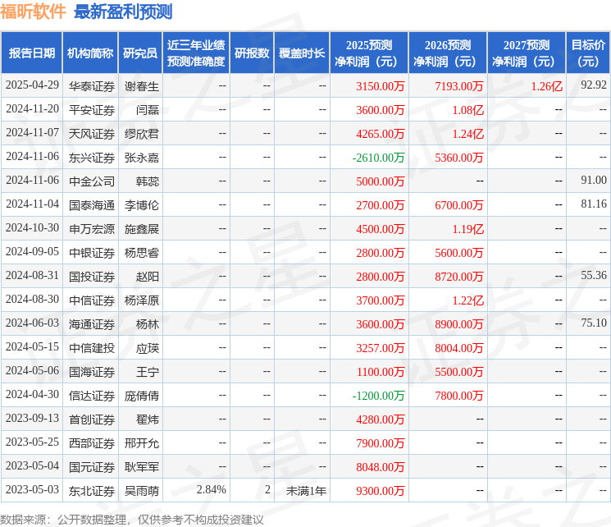This screenshot has height=527, width=611.
Task: Click the 8004.00万 forecast value
Action: tap(459, 348)
